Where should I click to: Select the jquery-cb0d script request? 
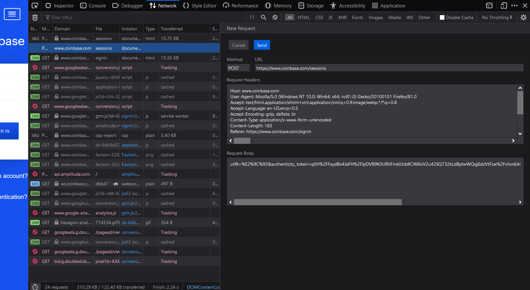[124, 77]
